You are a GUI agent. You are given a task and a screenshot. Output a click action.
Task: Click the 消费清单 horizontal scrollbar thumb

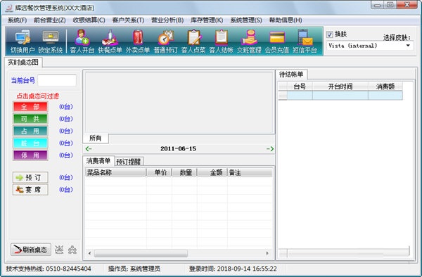tap(141, 253)
